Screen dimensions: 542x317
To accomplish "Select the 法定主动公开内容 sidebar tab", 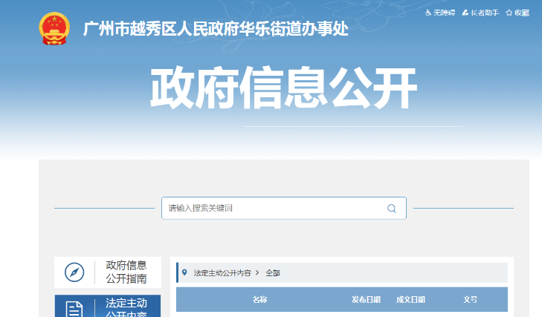I will (x=126, y=307).
